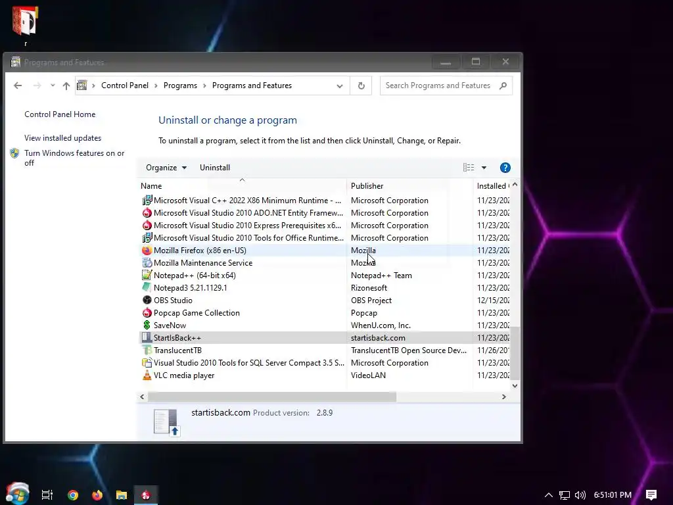Expand the view options dropdown arrow
The image size is (673, 505).
point(484,168)
